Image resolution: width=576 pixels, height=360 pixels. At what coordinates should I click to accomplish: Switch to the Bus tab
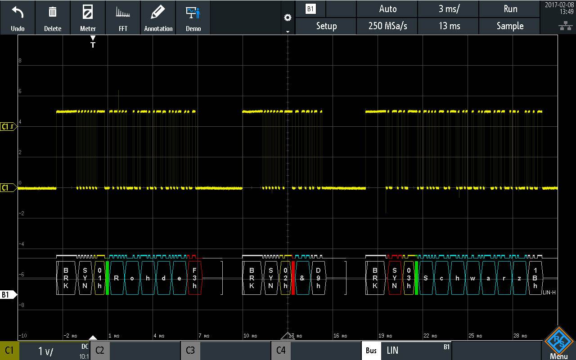click(x=371, y=351)
